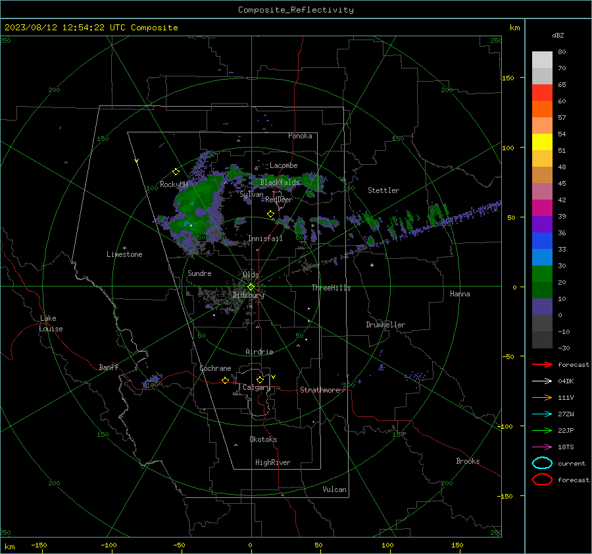
Task: Click the green 22JP arrow icon
Action: (542, 430)
